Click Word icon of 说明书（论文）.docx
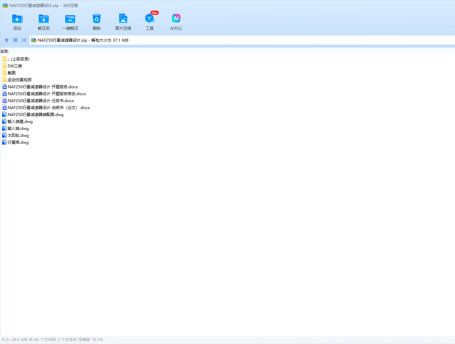Screen dimensions: 455x344 pos(4,107)
